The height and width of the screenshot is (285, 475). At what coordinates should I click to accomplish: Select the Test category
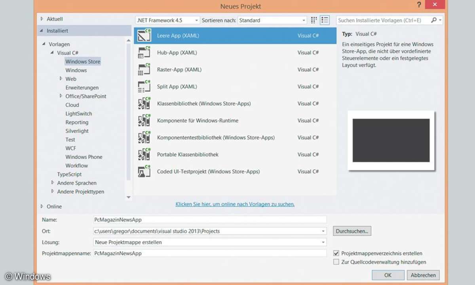[x=70, y=140]
